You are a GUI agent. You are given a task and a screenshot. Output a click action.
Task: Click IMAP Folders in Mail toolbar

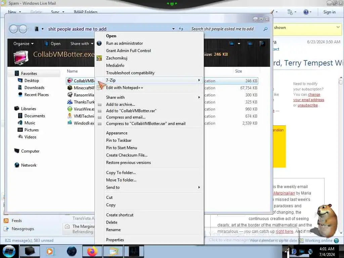tap(86, 12)
